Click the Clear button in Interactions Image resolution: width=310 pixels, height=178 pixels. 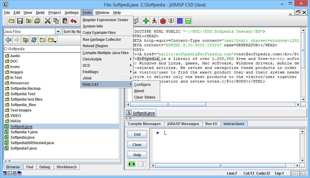pyautogui.click(x=137, y=145)
